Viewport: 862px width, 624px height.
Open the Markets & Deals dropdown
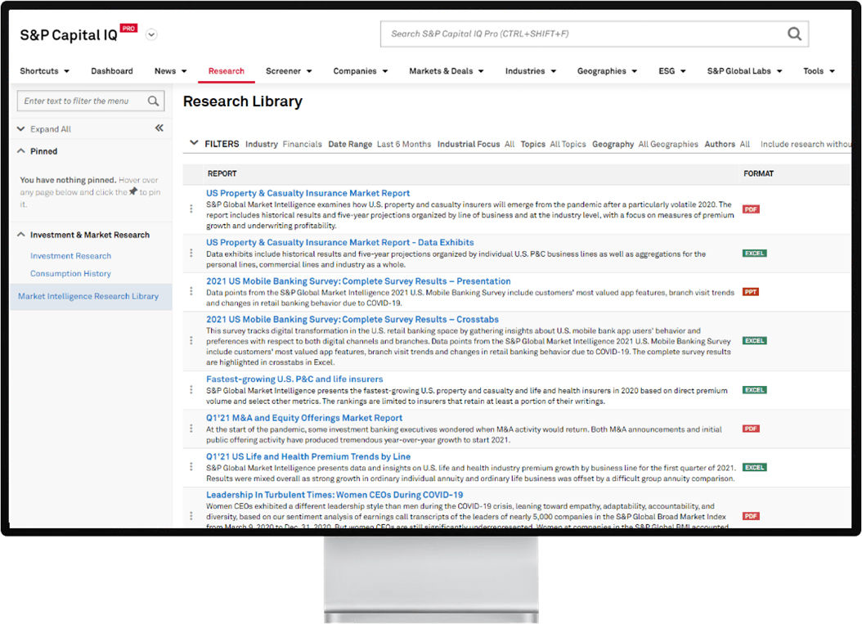coord(447,71)
